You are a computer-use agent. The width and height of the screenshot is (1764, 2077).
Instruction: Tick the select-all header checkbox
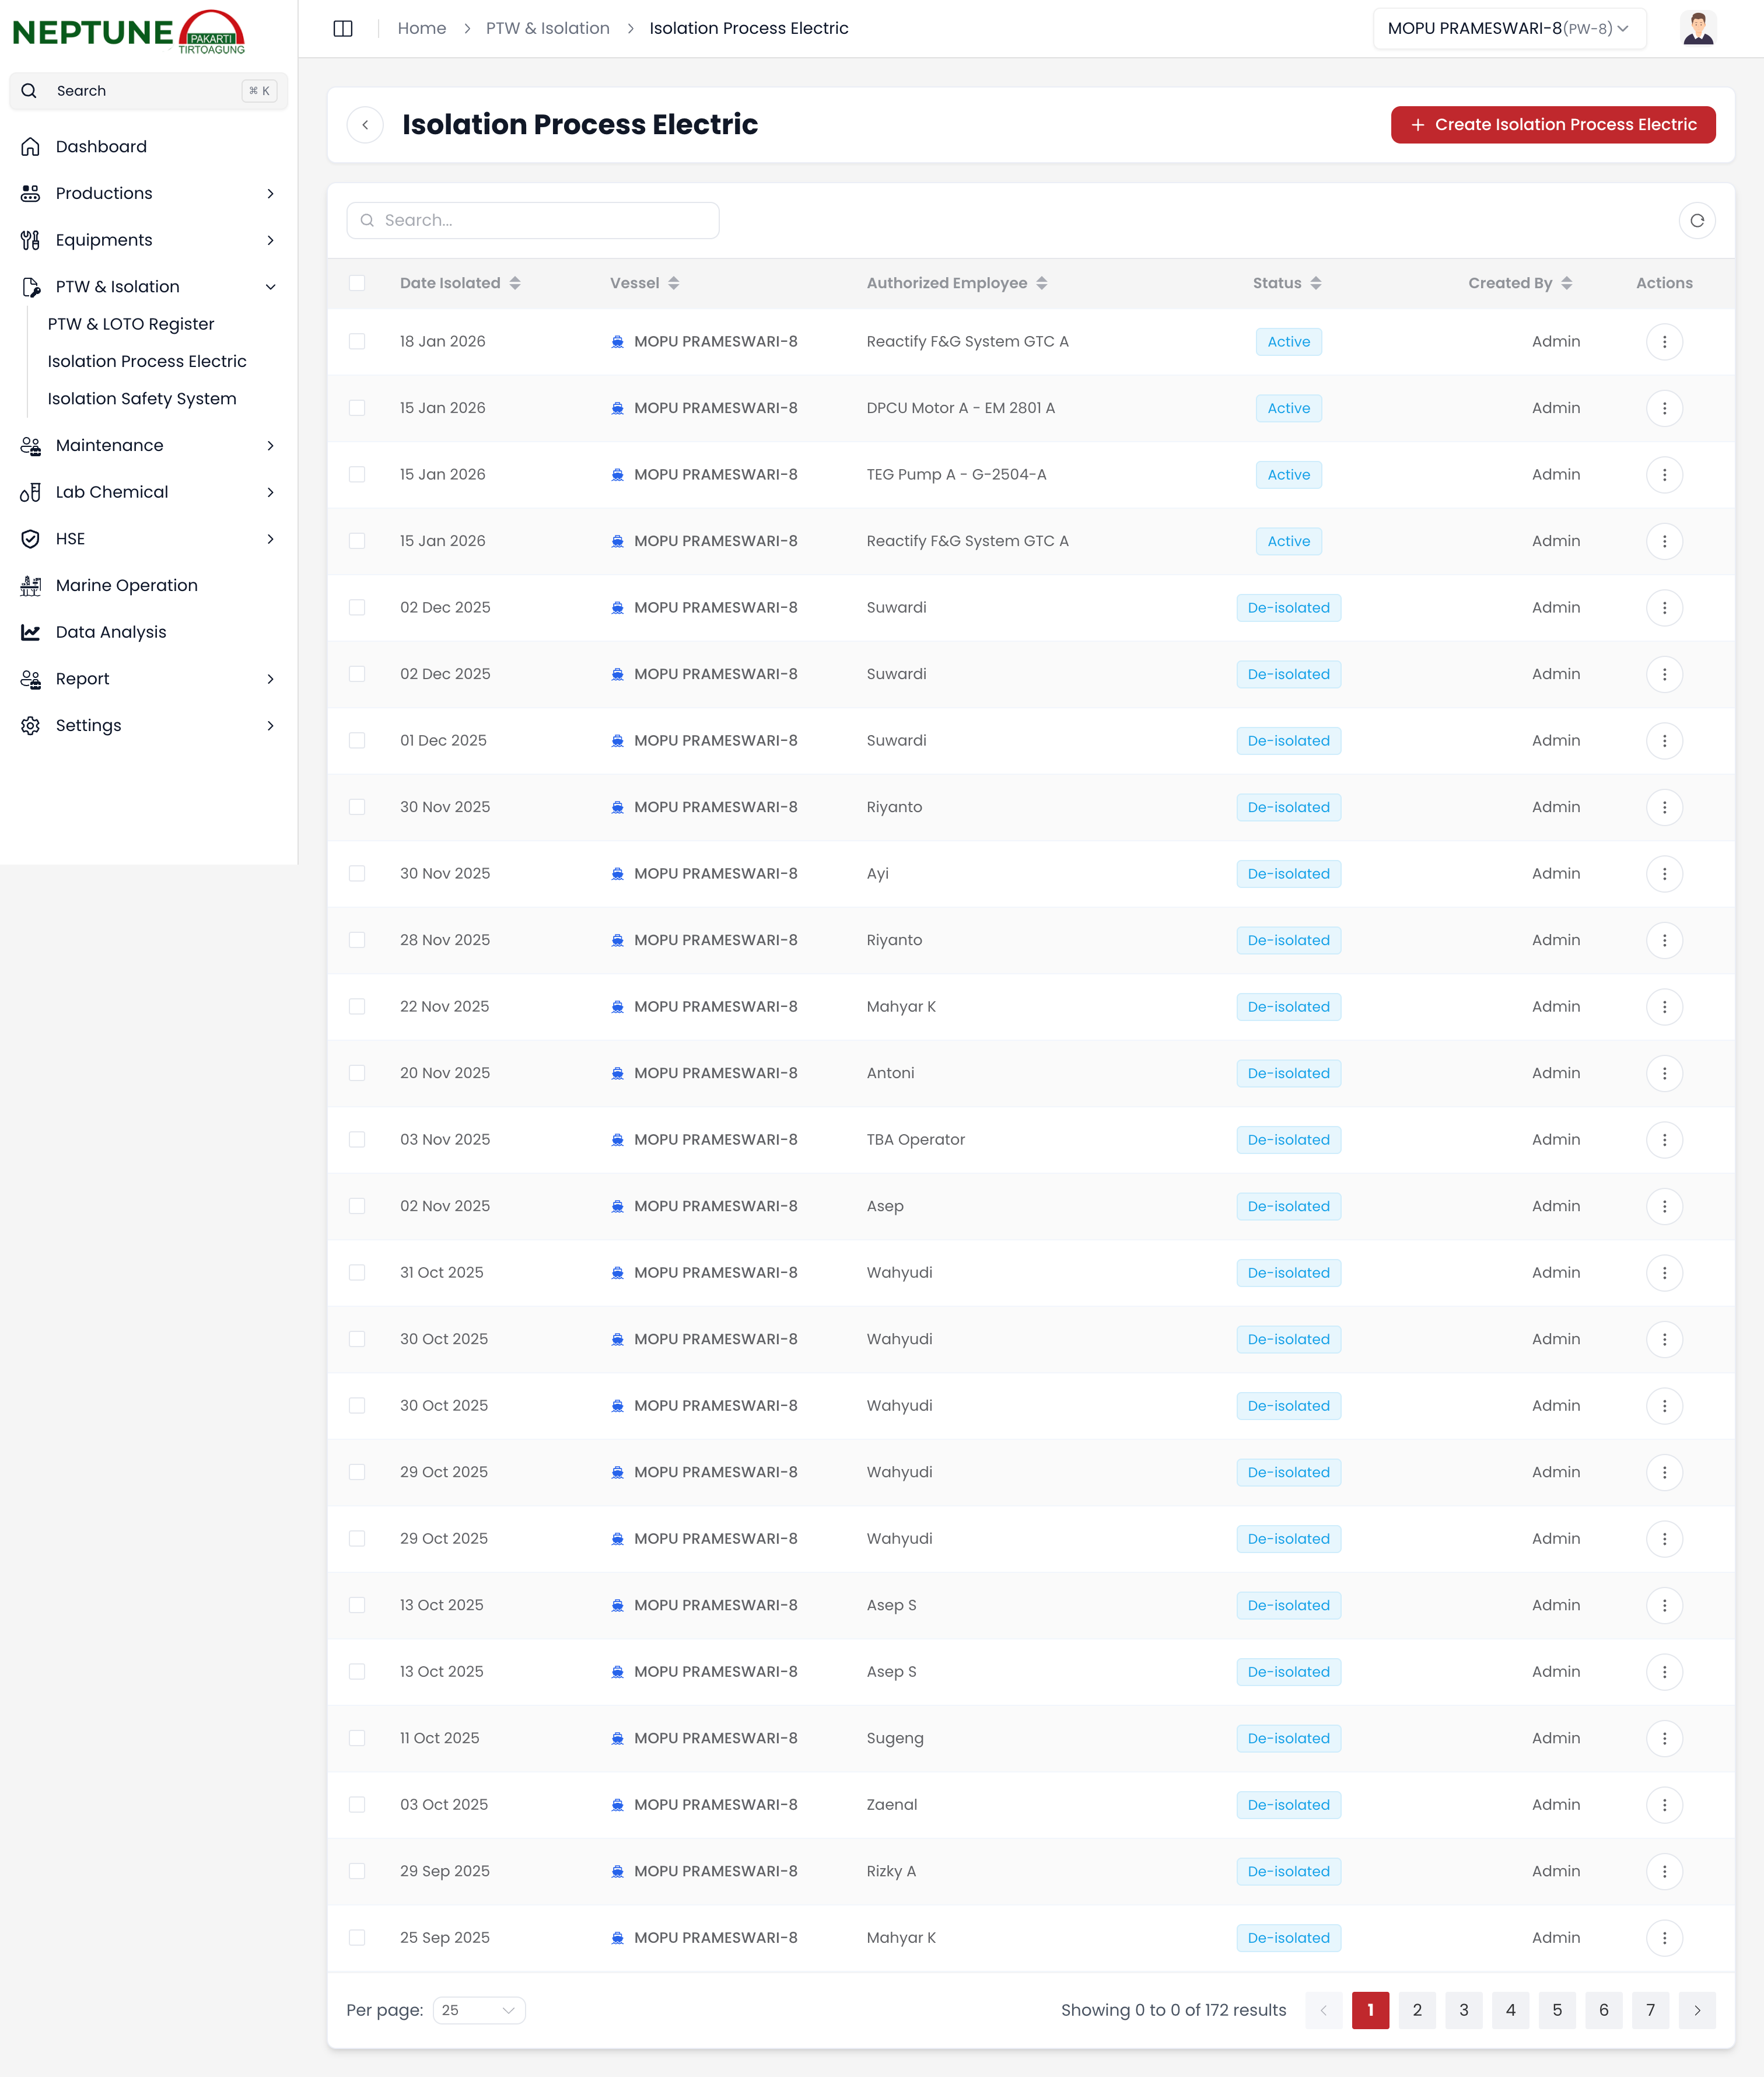(357, 283)
